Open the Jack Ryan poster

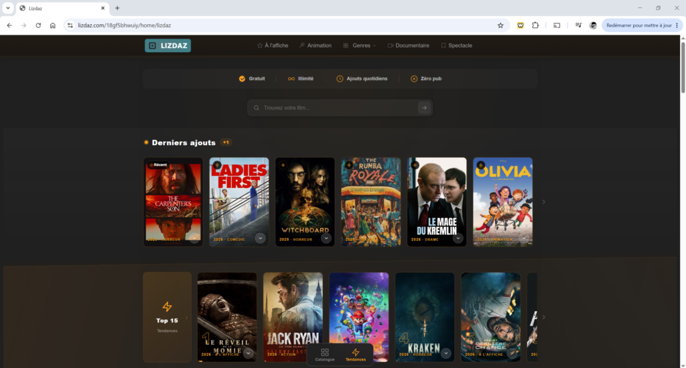293,317
